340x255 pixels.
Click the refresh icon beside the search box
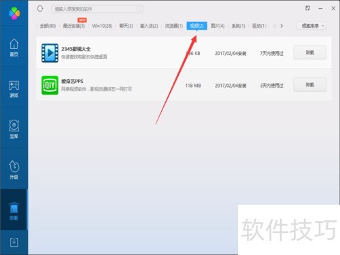pos(40,9)
